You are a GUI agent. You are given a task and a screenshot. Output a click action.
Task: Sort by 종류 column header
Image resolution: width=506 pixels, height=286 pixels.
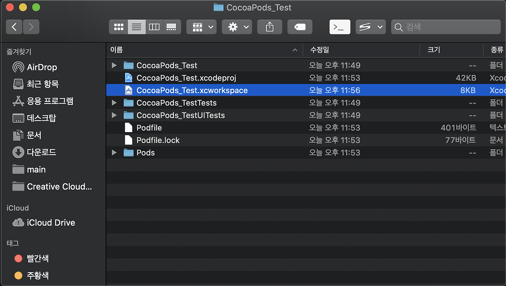[x=495, y=50]
